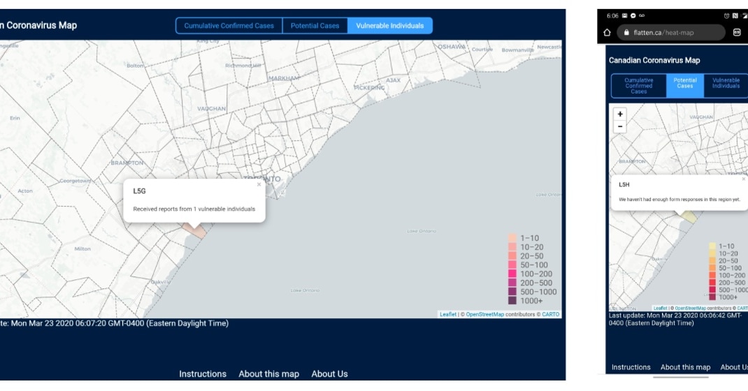Open About Us in the desktop footer
748x391 pixels.
pyautogui.click(x=330, y=374)
